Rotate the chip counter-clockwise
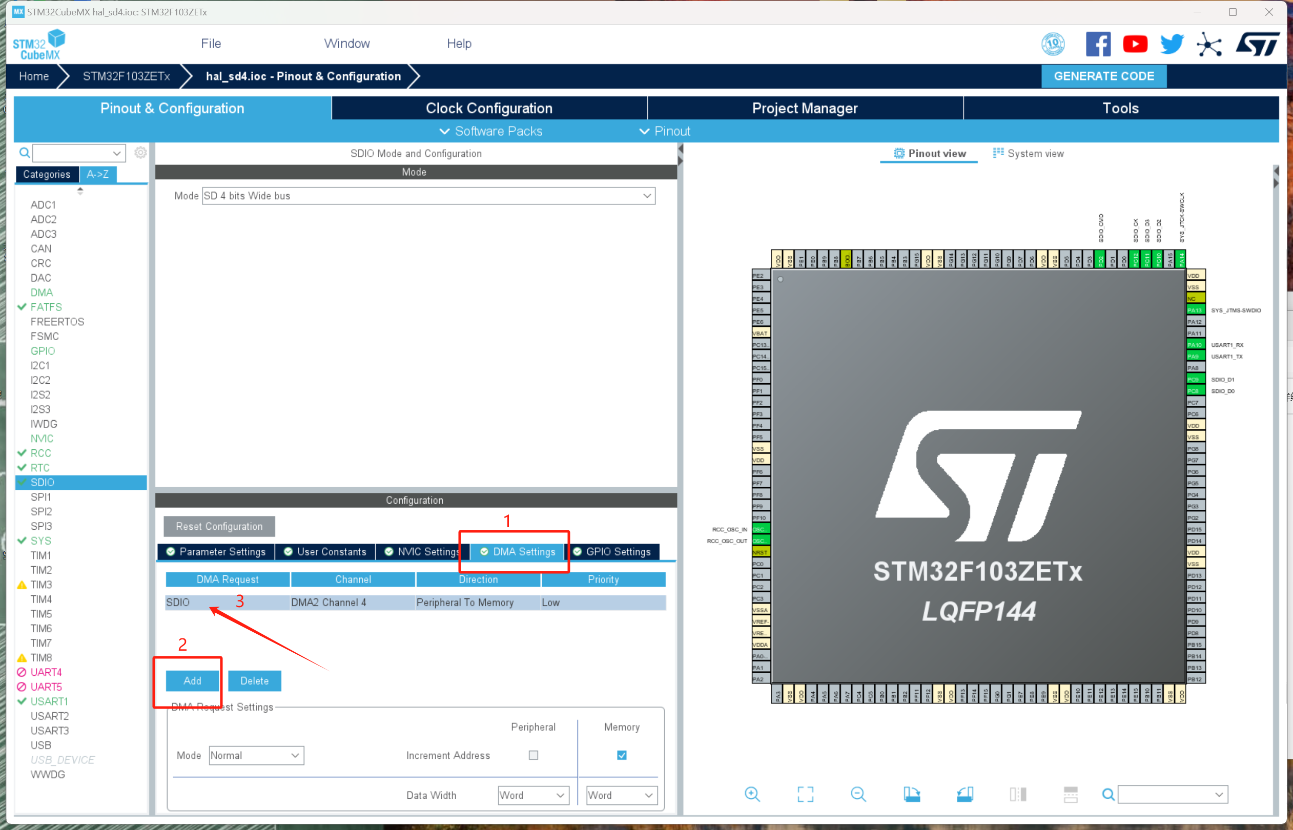 (965, 794)
